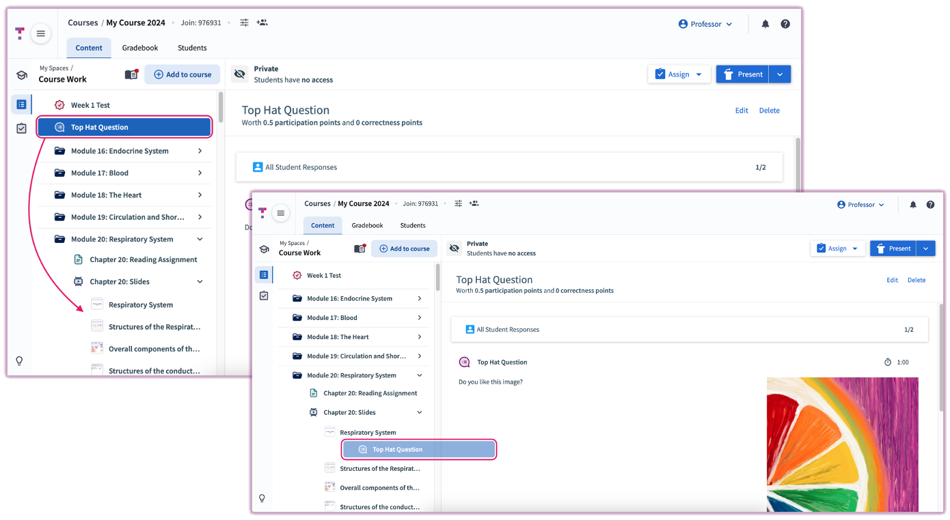This screenshot has height=520, width=950.
Task: Collapse Module 20: Respiratory System in front window
Action: point(420,375)
